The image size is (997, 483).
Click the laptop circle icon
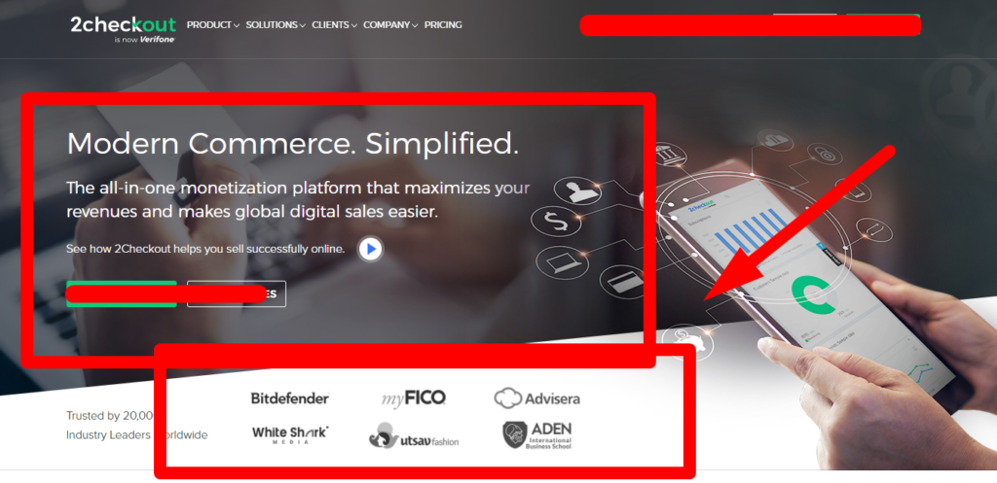(562, 262)
